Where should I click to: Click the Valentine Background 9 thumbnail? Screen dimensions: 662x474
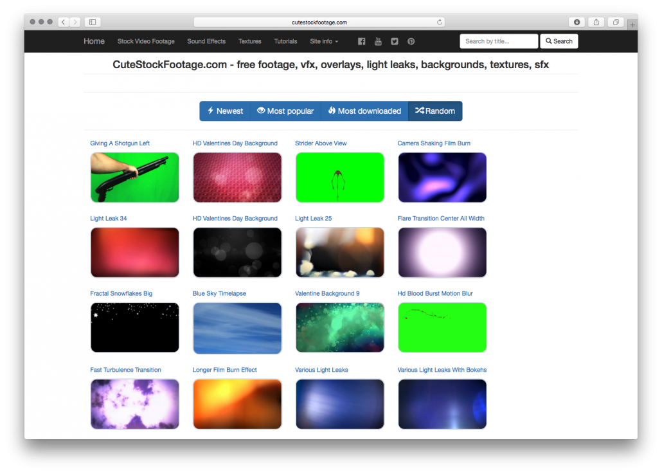point(340,328)
